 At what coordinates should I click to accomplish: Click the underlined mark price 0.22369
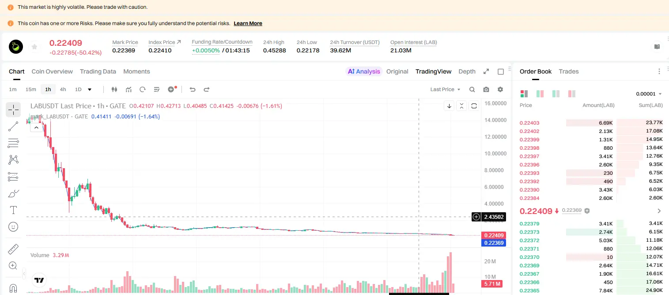(572, 210)
